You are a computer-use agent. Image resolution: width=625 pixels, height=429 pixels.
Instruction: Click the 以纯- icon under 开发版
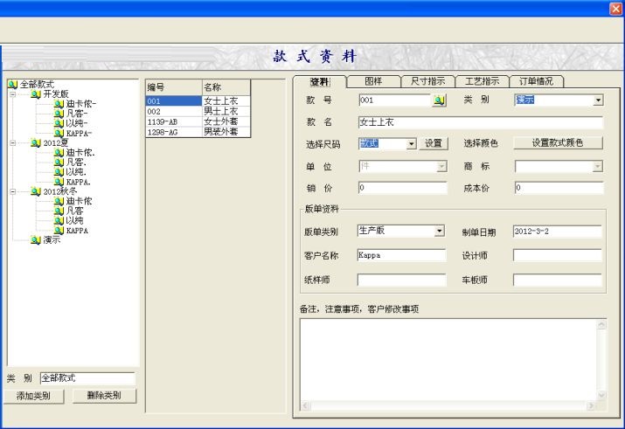coord(59,123)
